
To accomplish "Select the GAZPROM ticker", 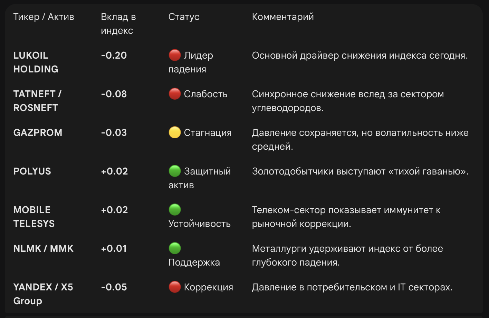I will 38,132.
